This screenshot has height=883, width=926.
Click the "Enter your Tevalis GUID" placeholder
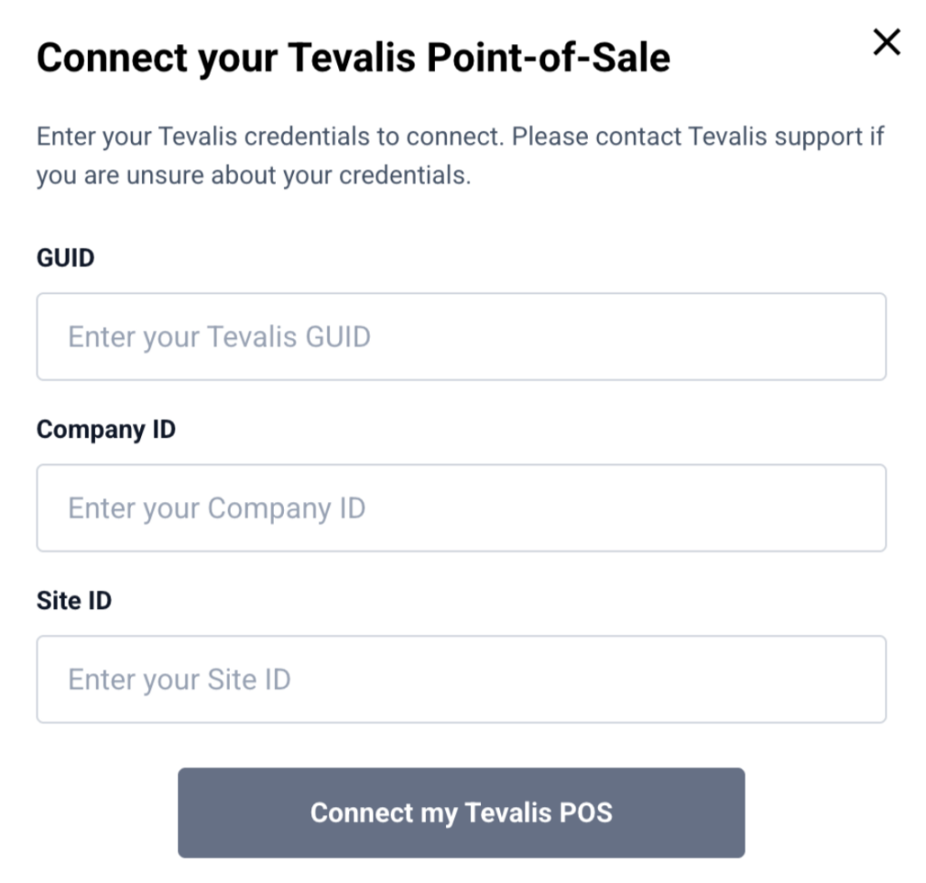click(x=219, y=337)
